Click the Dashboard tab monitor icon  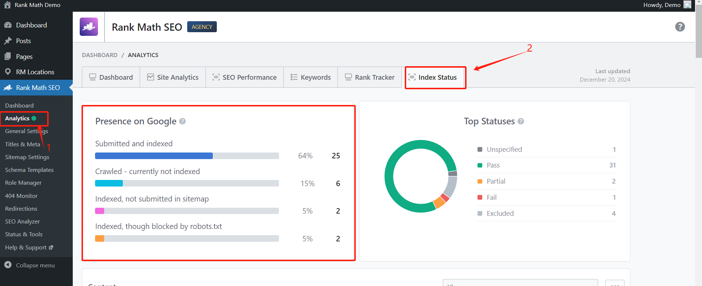[x=93, y=77]
